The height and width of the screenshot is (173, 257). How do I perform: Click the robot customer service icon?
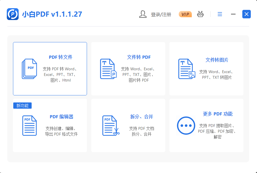click(x=200, y=14)
